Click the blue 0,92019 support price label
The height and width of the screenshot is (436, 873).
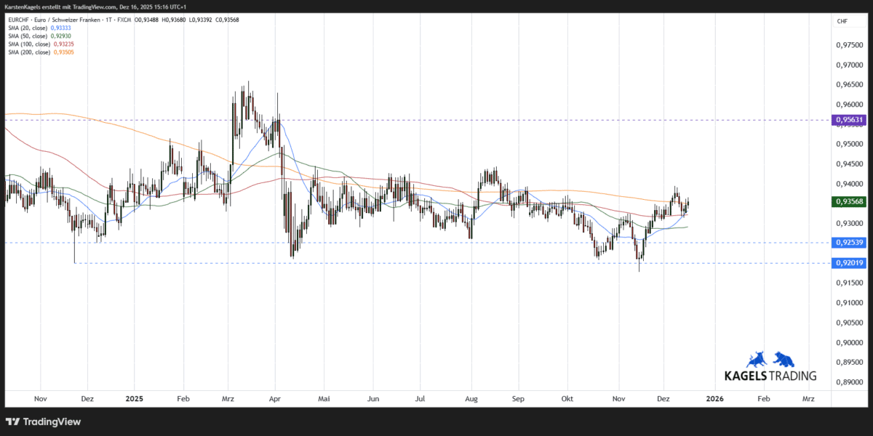coord(848,262)
